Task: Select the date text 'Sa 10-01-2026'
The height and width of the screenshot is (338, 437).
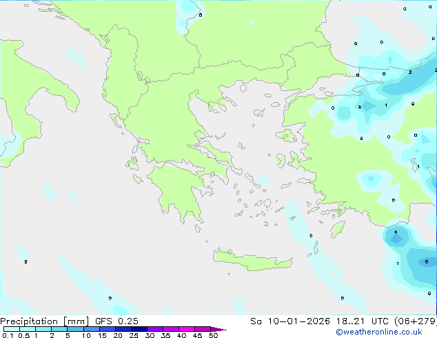Action: click(290, 321)
